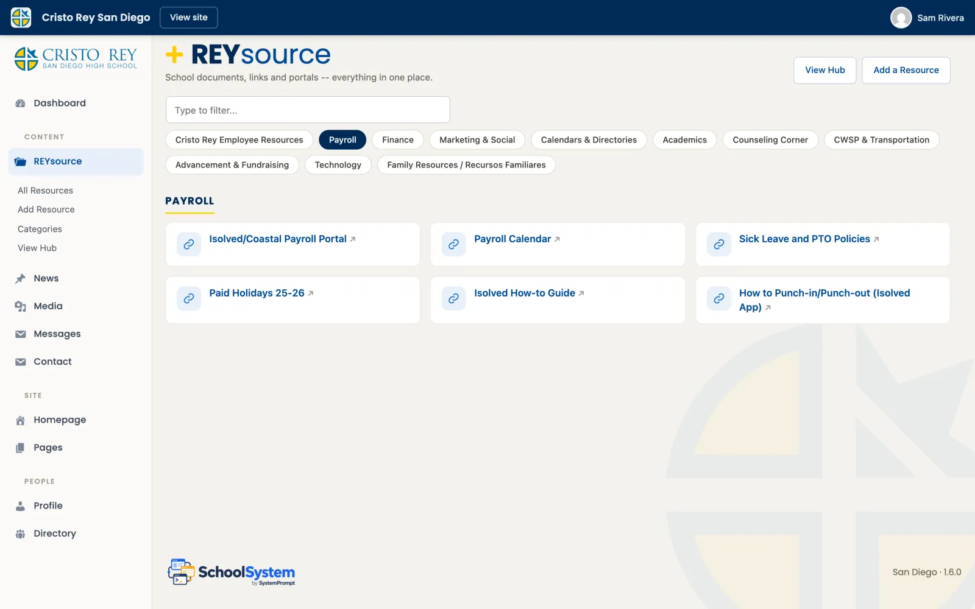Click the San Diego · 1.6.0 version text
Screen dimensions: 975x609
pos(927,572)
